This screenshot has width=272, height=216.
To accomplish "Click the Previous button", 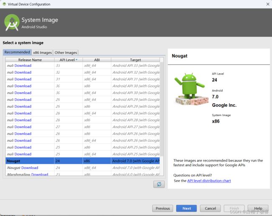I will [162, 208].
